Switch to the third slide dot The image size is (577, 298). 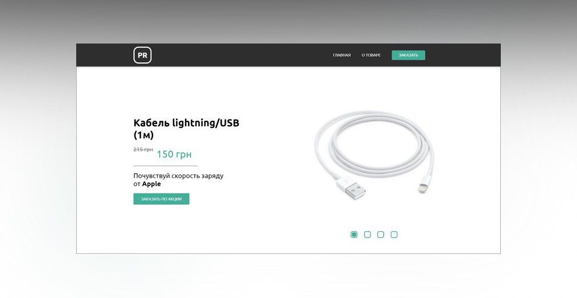(380, 234)
